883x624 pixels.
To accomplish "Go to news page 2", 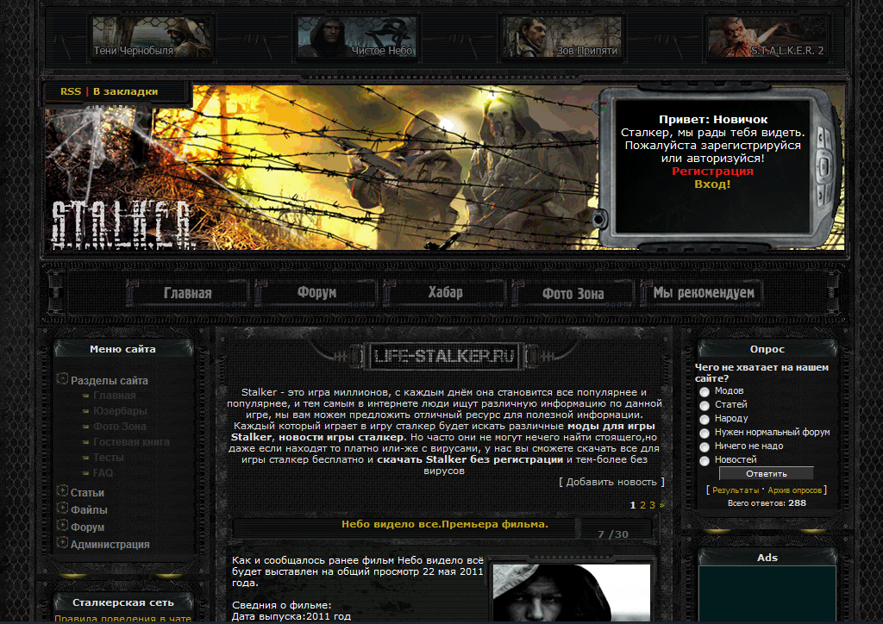I will pyautogui.click(x=642, y=505).
